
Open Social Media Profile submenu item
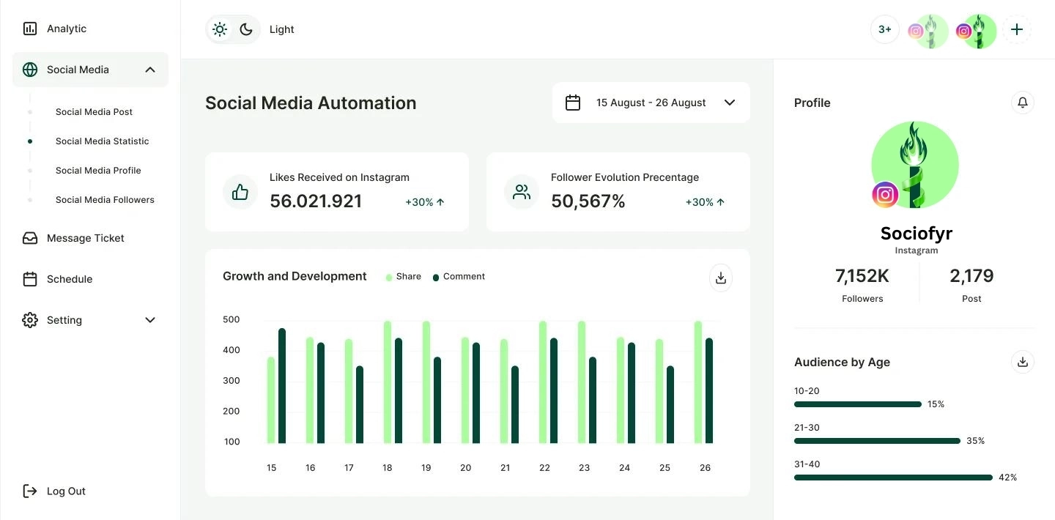tap(98, 171)
